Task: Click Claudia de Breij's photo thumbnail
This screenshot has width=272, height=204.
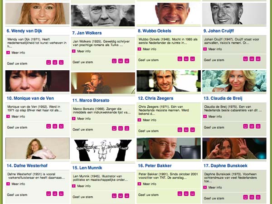Action: pyautogui.click(x=234, y=81)
